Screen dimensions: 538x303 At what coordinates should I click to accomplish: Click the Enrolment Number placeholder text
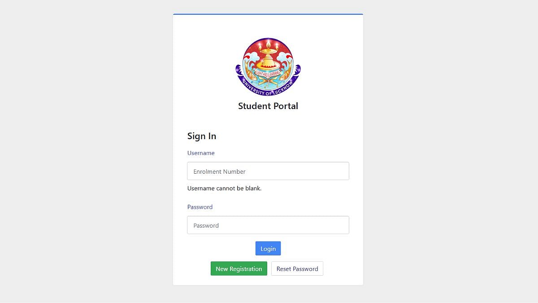pos(219,171)
